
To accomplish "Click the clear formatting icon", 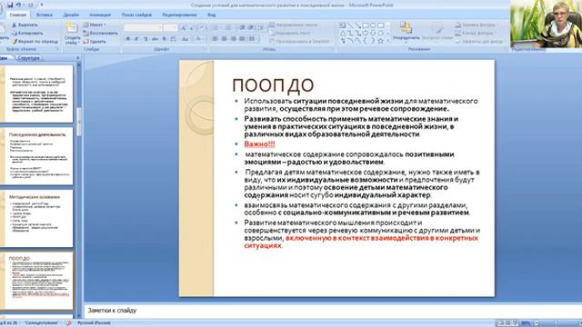I will [x=203, y=28].
